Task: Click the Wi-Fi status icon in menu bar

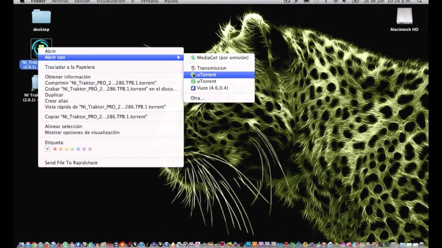Action: (335, 1)
